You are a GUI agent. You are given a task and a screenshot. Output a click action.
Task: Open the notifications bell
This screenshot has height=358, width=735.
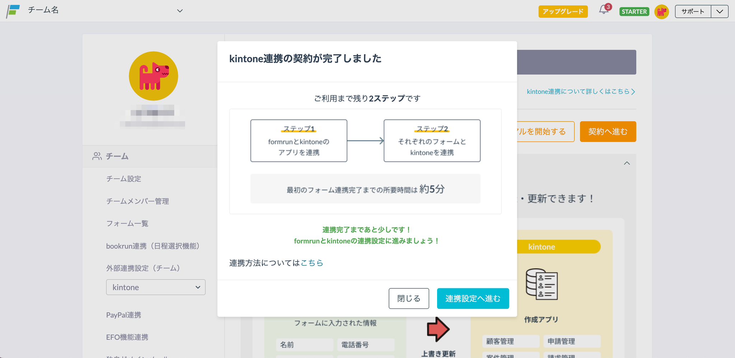point(604,10)
